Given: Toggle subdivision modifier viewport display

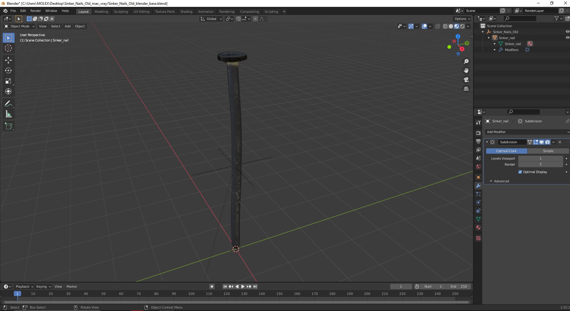Looking at the screenshot, I should 541,142.
